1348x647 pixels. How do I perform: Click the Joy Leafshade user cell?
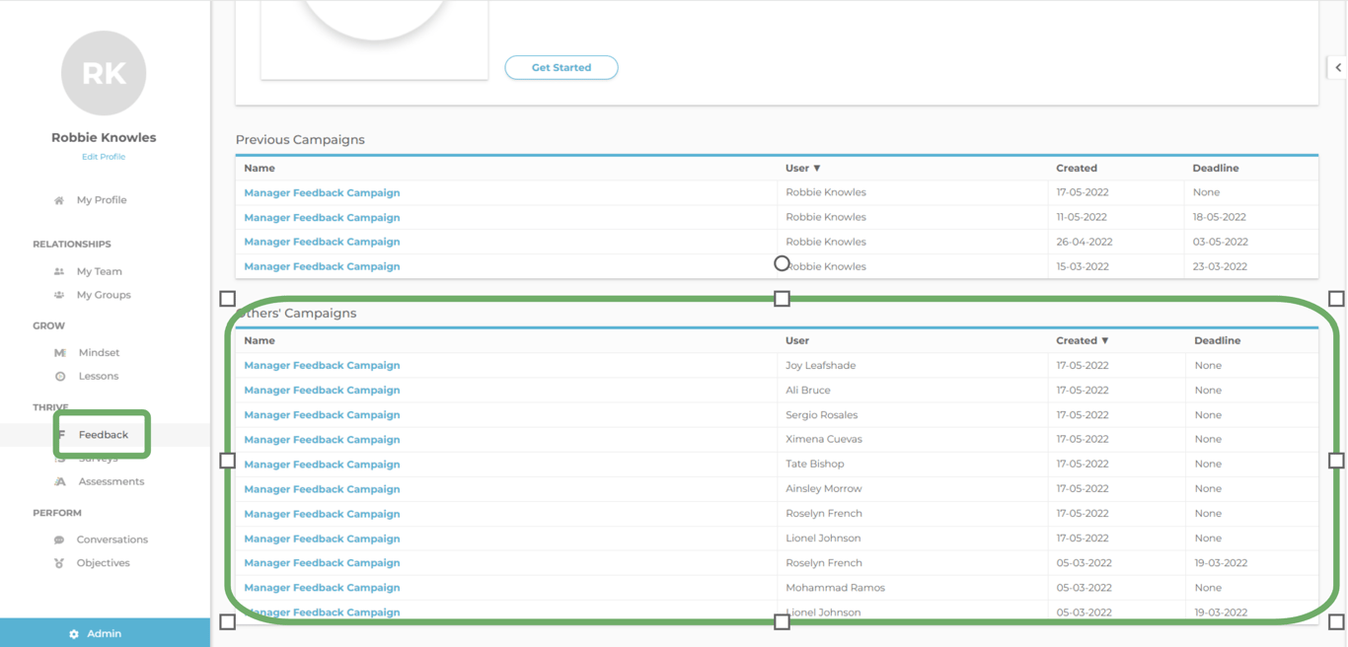[820, 365]
